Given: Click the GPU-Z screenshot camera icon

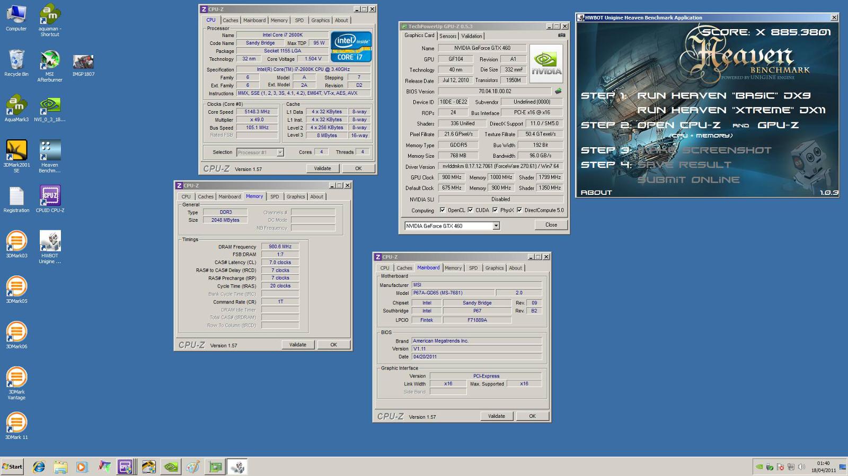Looking at the screenshot, I should pos(562,35).
